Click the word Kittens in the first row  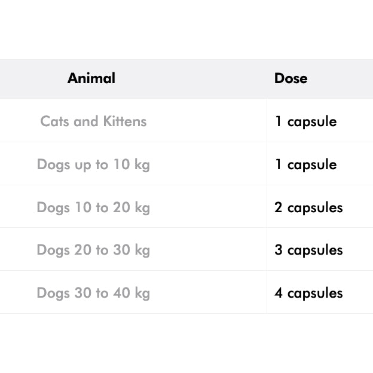coord(124,121)
